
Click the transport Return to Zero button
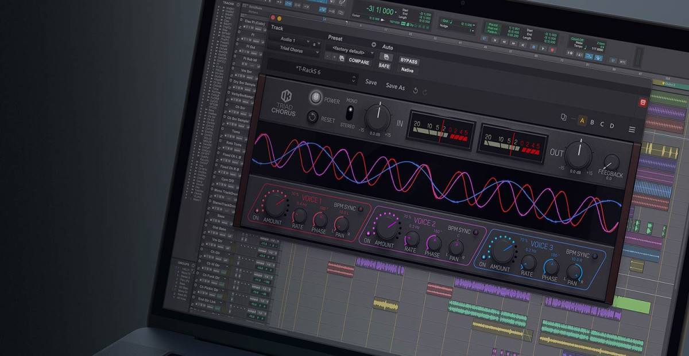click(495, 41)
